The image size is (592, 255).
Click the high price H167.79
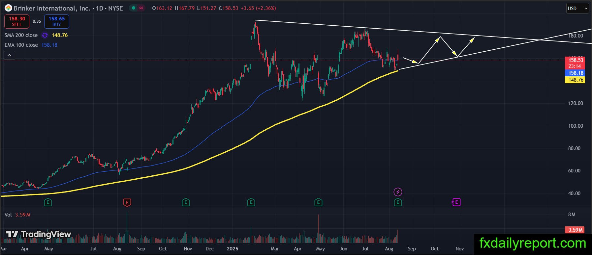tap(185, 8)
